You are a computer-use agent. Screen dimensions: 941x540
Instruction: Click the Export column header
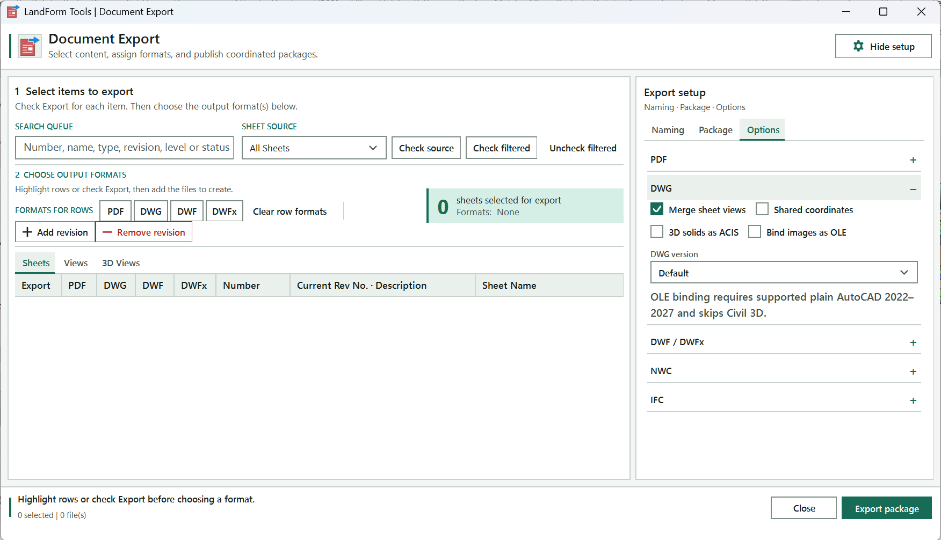[x=38, y=285]
